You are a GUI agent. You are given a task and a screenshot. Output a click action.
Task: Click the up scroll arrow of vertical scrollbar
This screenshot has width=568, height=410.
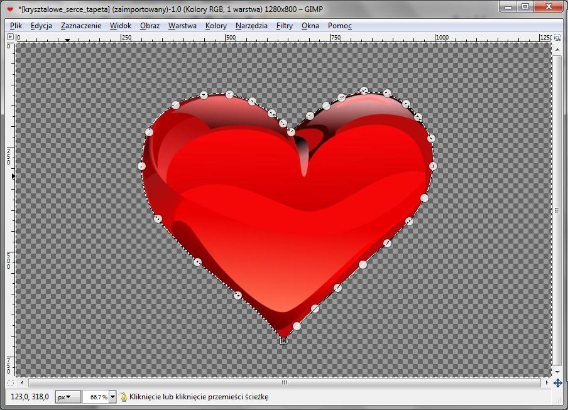(x=557, y=49)
